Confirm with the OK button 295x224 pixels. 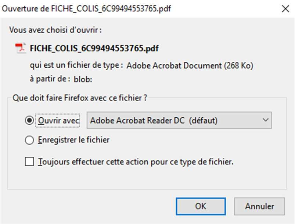201,206
